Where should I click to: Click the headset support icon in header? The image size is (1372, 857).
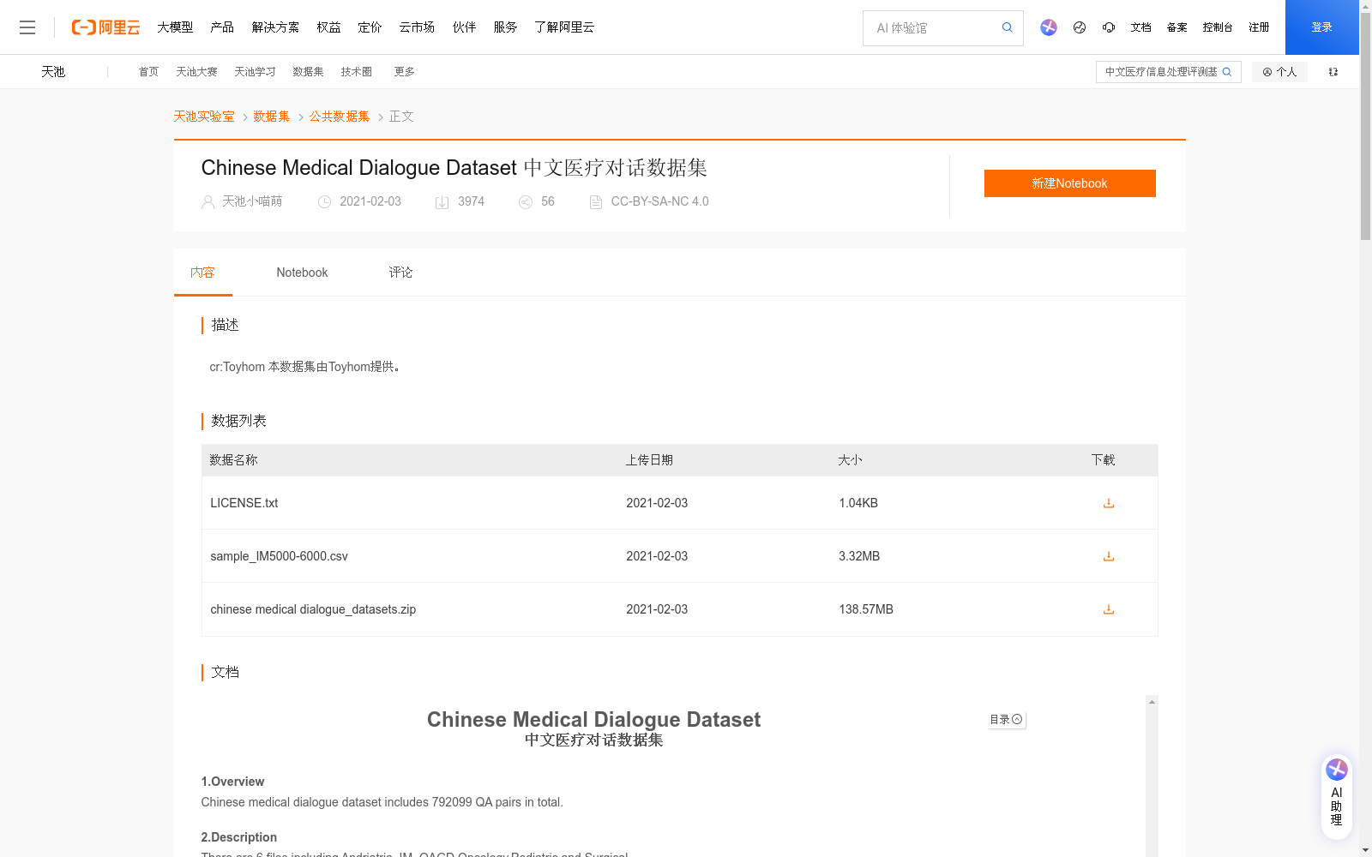(x=1109, y=27)
